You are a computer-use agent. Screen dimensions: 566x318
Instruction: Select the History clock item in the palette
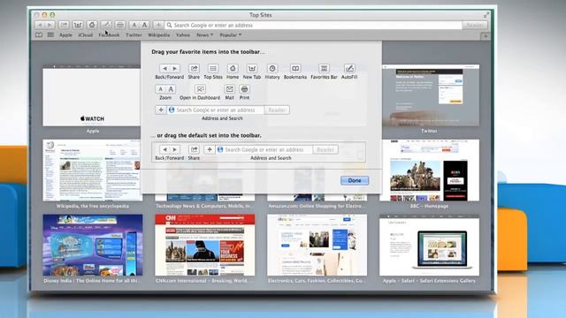(272, 72)
